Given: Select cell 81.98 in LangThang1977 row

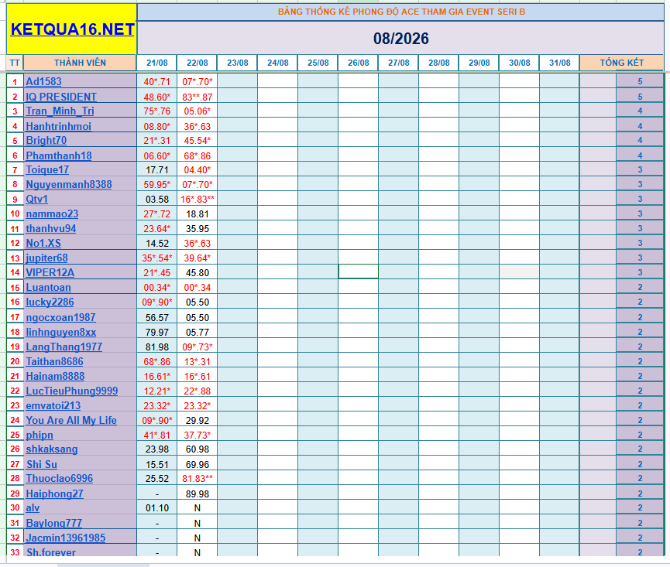Looking at the screenshot, I should point(156,347).
